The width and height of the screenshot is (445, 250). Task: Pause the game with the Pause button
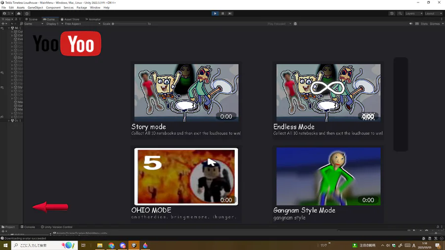click(222, 13)
